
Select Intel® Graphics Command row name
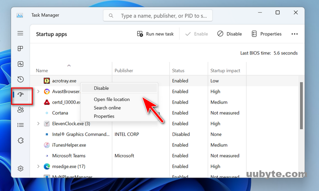(x=81, y=134)
